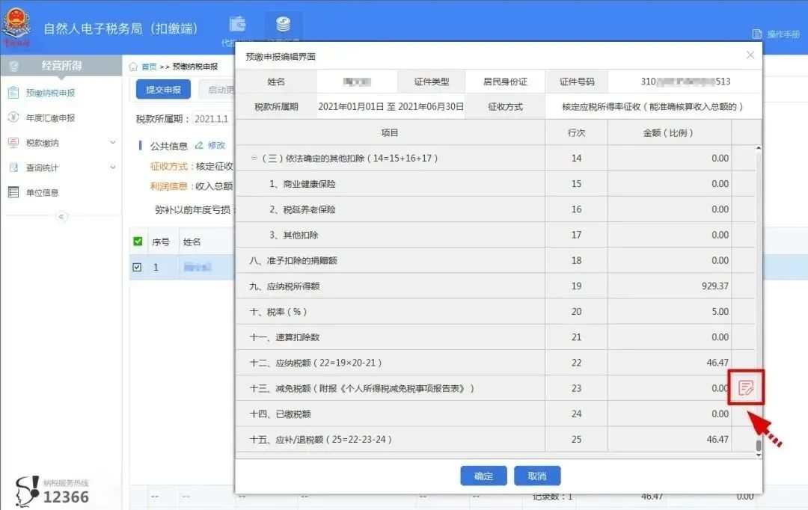Screen dimensions: 808x510
Task: Click the dialog's vertical scrollbar thumb
Action: click(x=758, y=446)
